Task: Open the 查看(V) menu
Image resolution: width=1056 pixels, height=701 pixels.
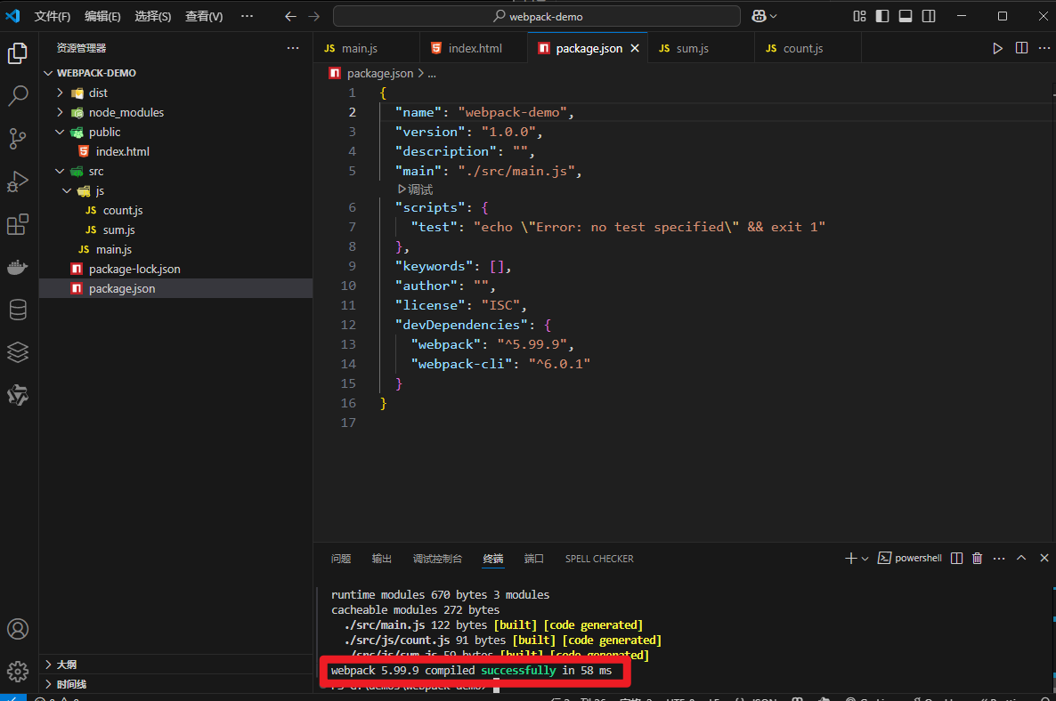Action: point(204,16)
